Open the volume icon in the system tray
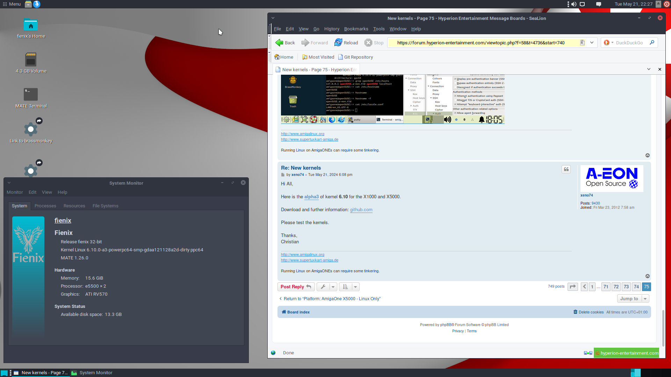Image resolution: width=671 pixels, height=377 pixels. pos(574,4)
